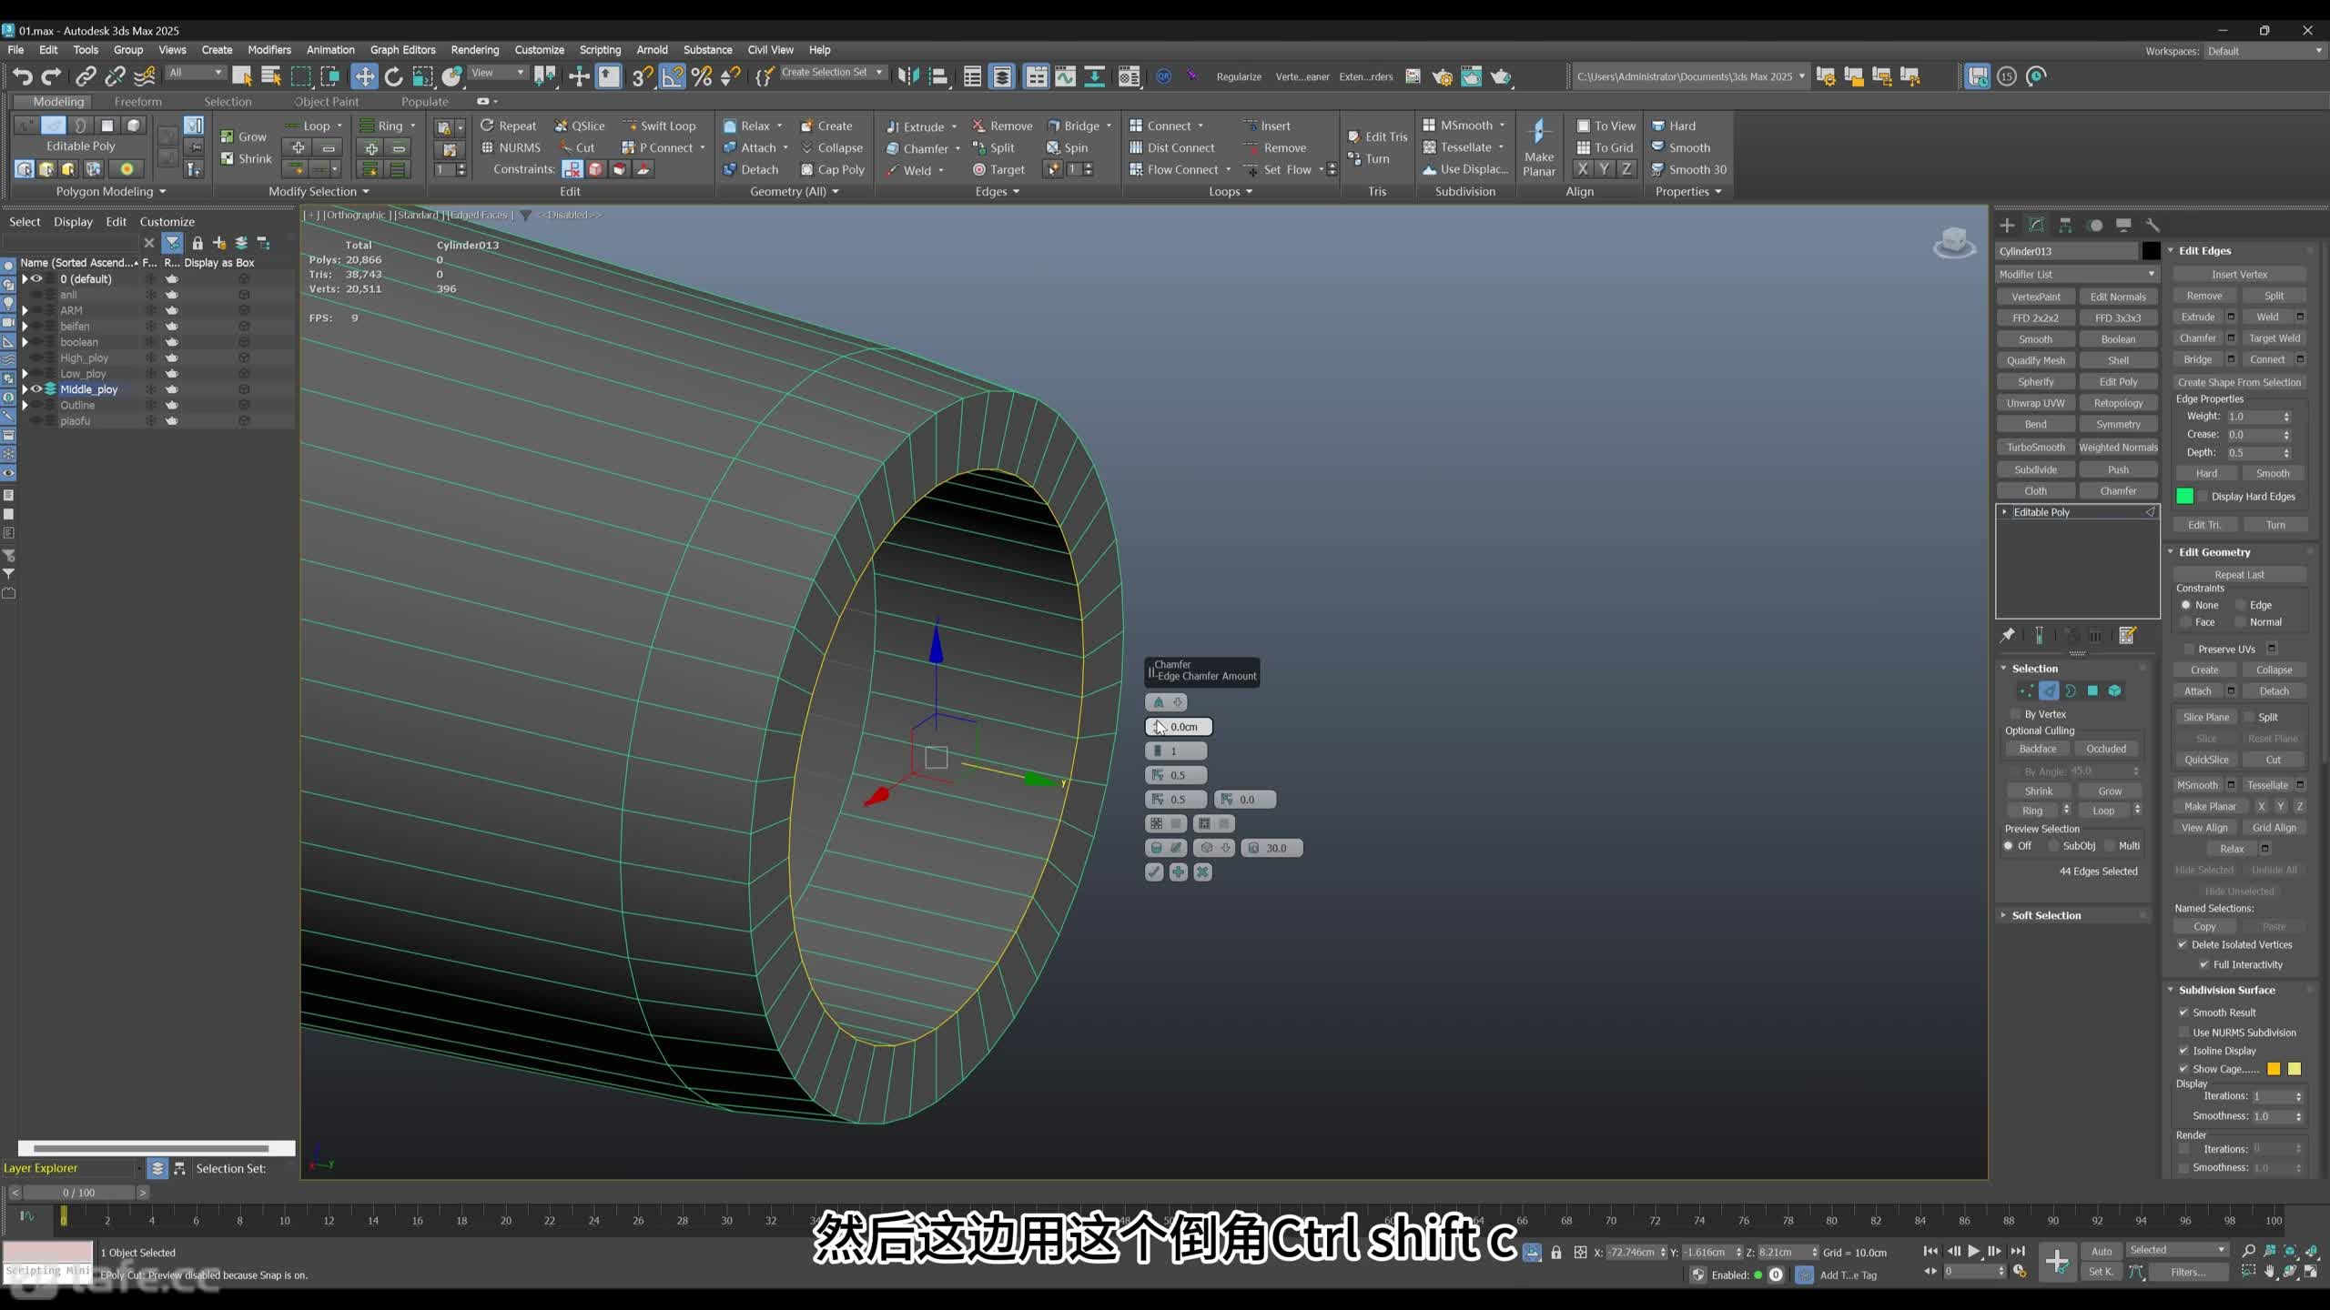Click the chamfer caddy OK checkmark
2330x1310 pixels.
1154,872
